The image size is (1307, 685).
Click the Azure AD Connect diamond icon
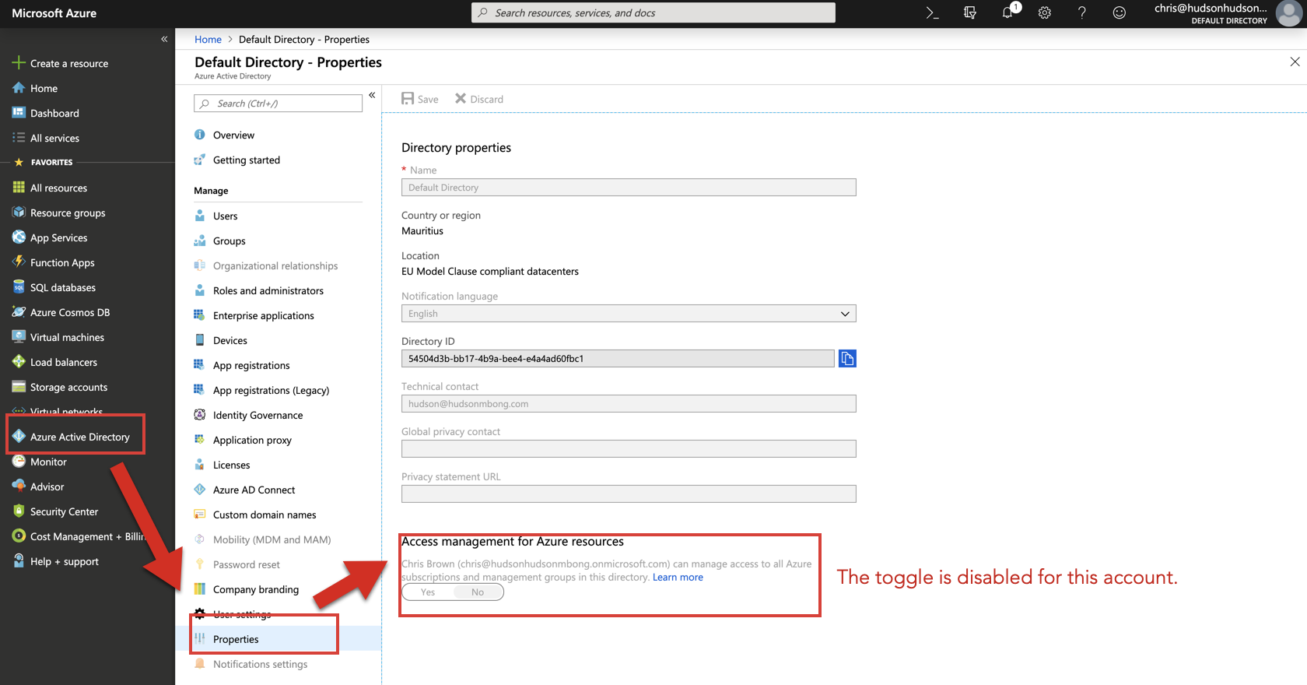point(200,490)
